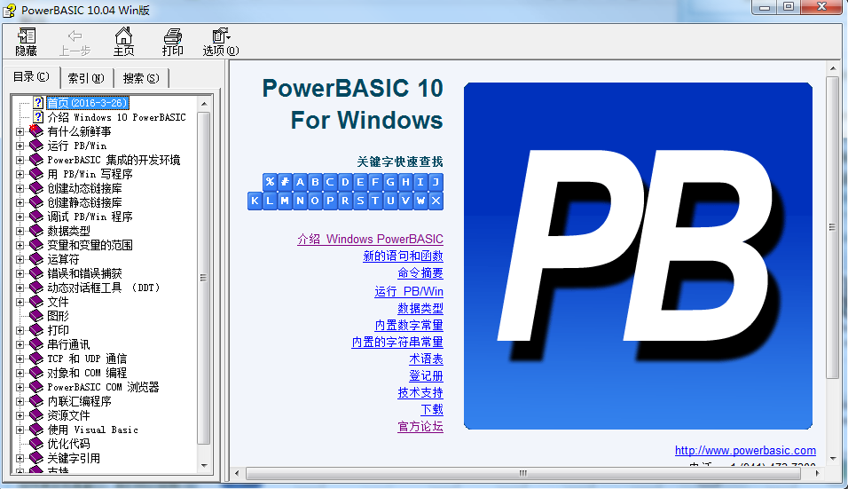Select the 优化代码 tree item

tap(68, 444)
